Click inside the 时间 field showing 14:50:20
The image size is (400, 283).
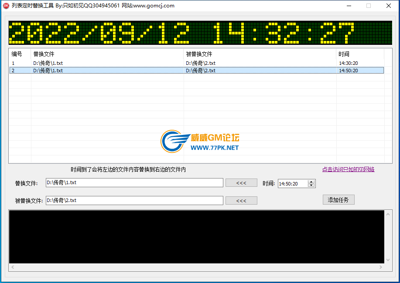point(292,184)
